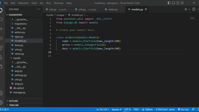Viewport: 199px width, 112px height.
Task: Toggle the primary side bar layout icon
Action: (169, 3)
